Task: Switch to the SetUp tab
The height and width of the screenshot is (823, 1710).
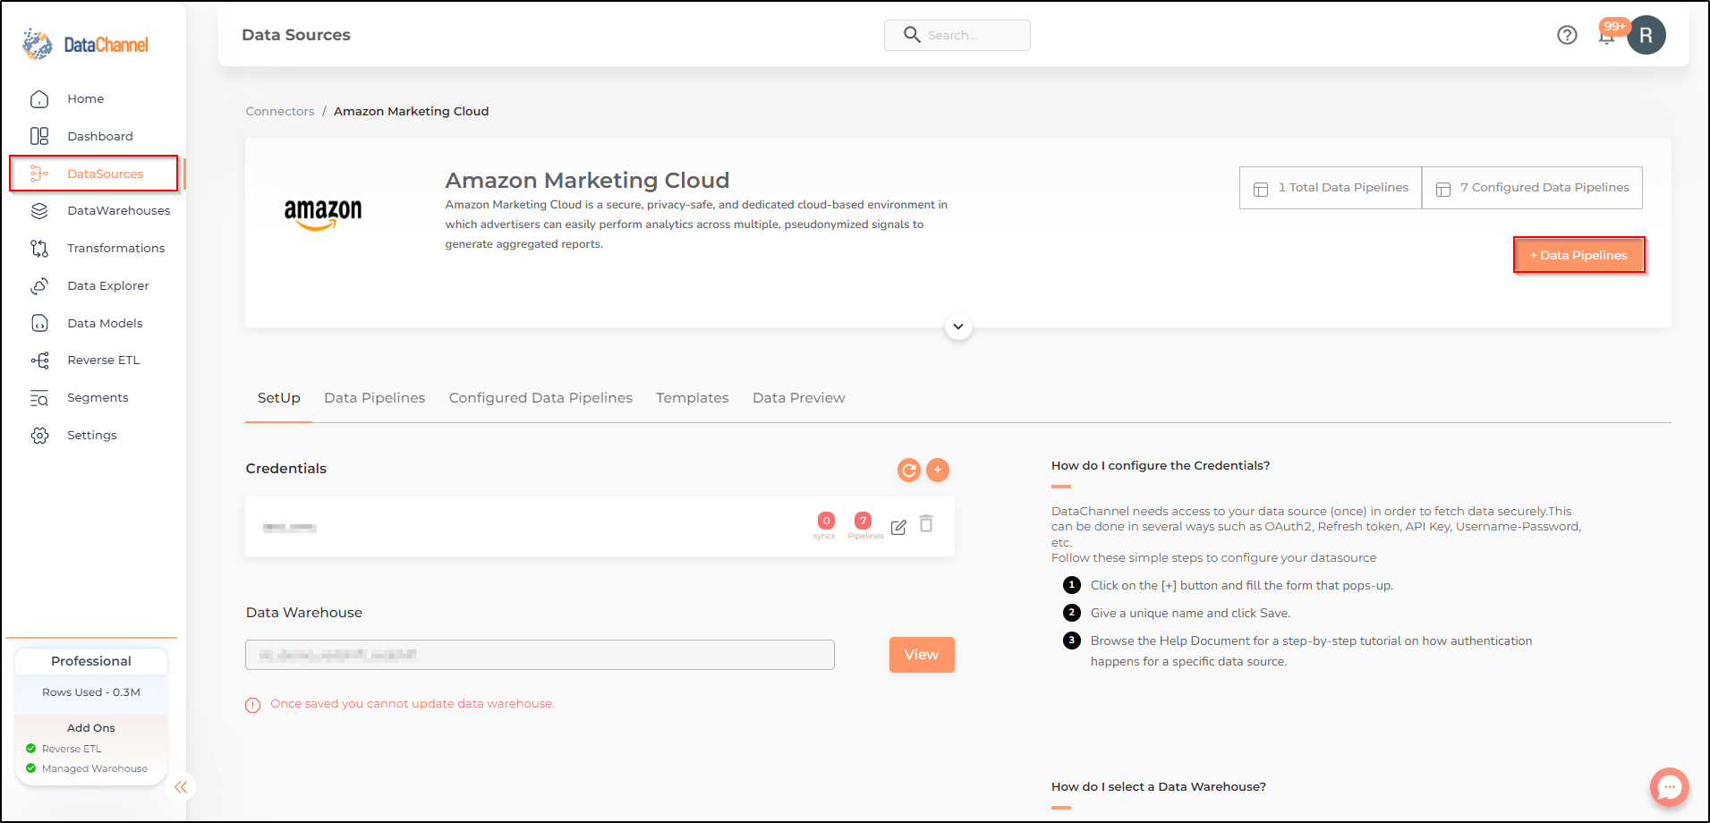Action: [x=279, y=398]
